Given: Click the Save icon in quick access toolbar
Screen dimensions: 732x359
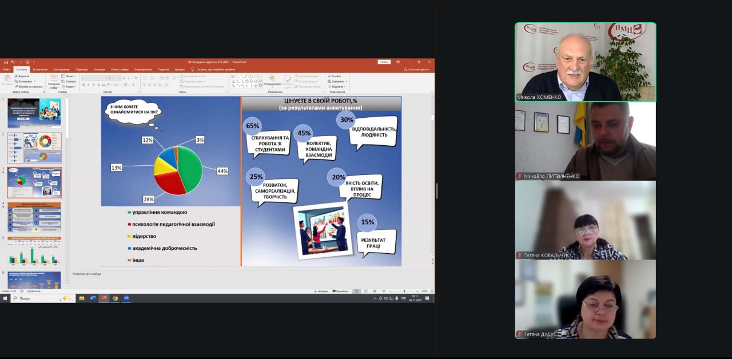Looking at the screenshot, I should pos(5,62).
